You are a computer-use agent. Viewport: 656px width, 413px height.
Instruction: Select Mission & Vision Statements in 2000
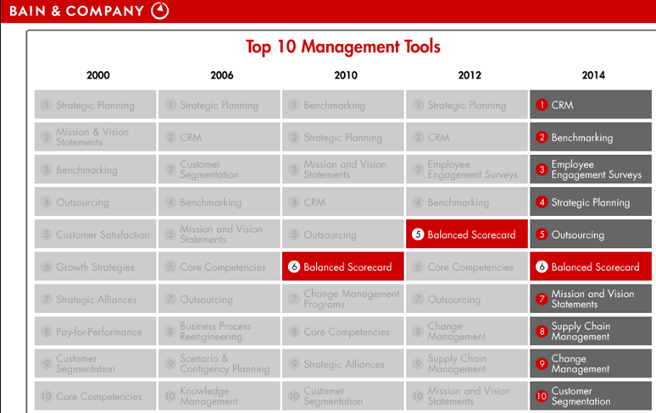click(96, 137)
